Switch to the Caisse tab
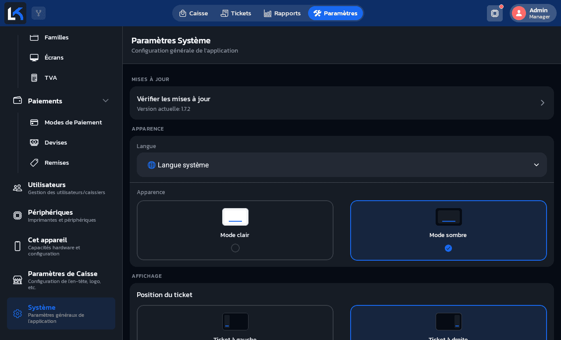 click(194, 13)
